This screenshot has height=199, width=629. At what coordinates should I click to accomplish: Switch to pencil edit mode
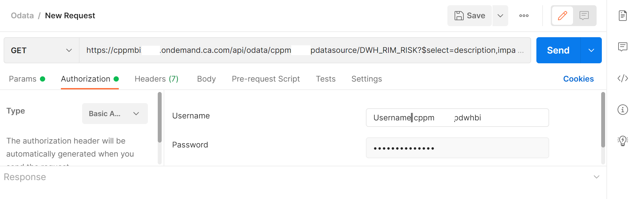(x=563, y=16)
